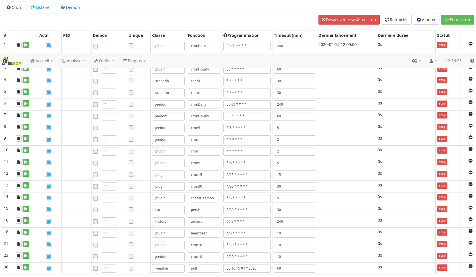This screenshot has height=277, width=476.
Task: Stop the weather pull cron
Action: point(442,268)
